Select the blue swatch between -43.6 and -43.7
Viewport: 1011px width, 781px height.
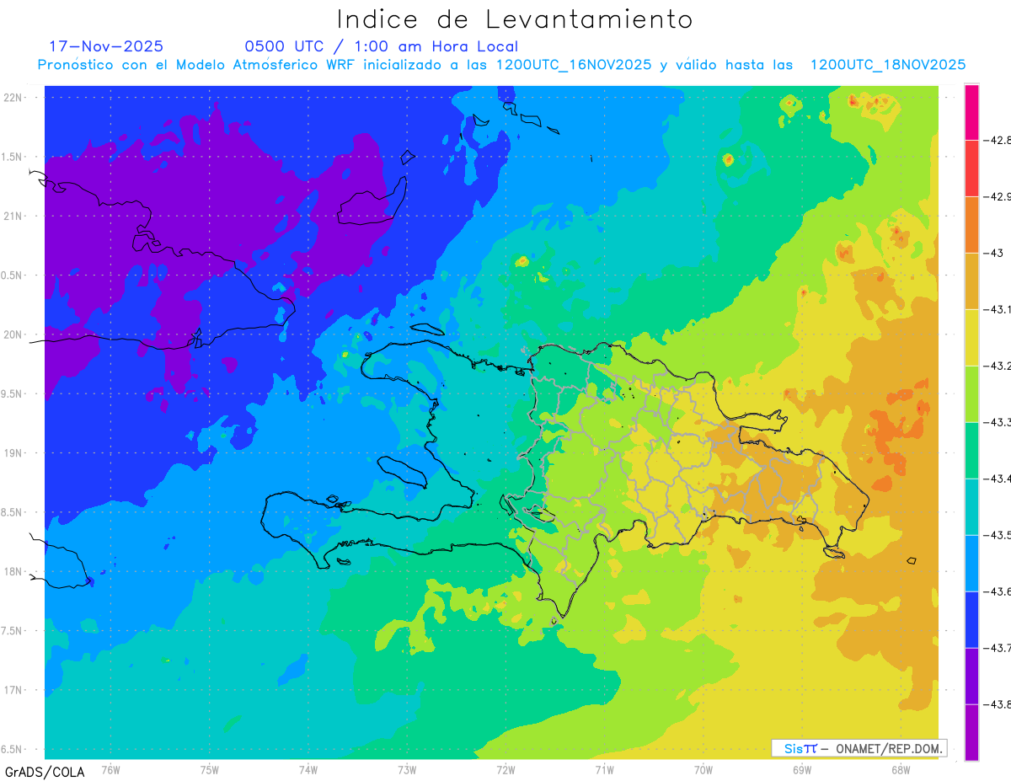[x=971, y=619]
